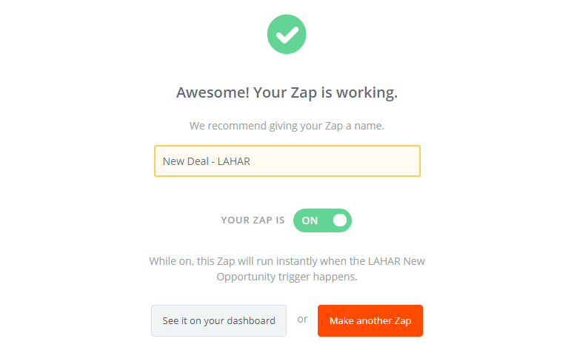The height and width of the screenshot is (364, 574).
Task: Click the word 'Zap' in the orange button
Action: (x=403, y=321)
